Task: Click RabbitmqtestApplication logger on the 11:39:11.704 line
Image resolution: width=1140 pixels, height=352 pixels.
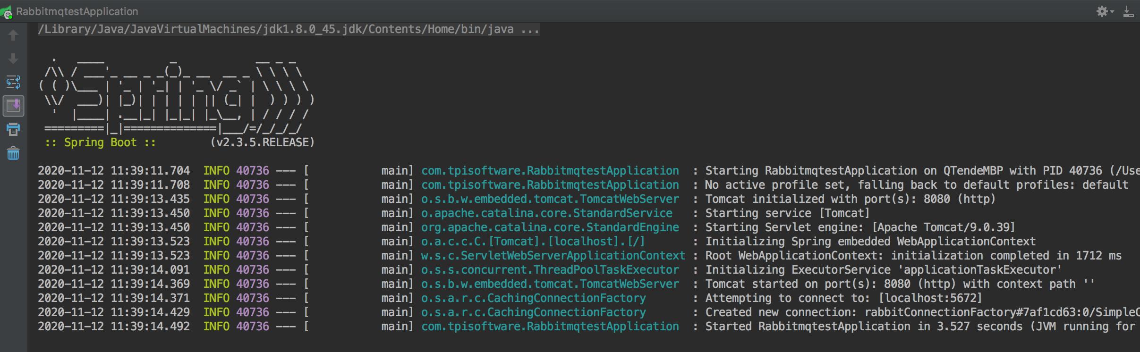Action: click(x=550, y=171)
